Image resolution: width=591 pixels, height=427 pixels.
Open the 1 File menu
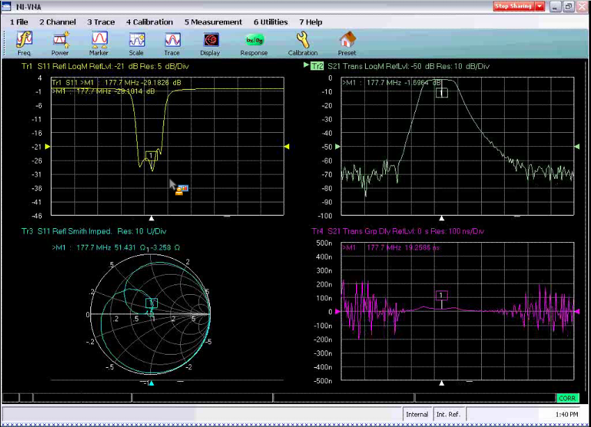[19, 22]
